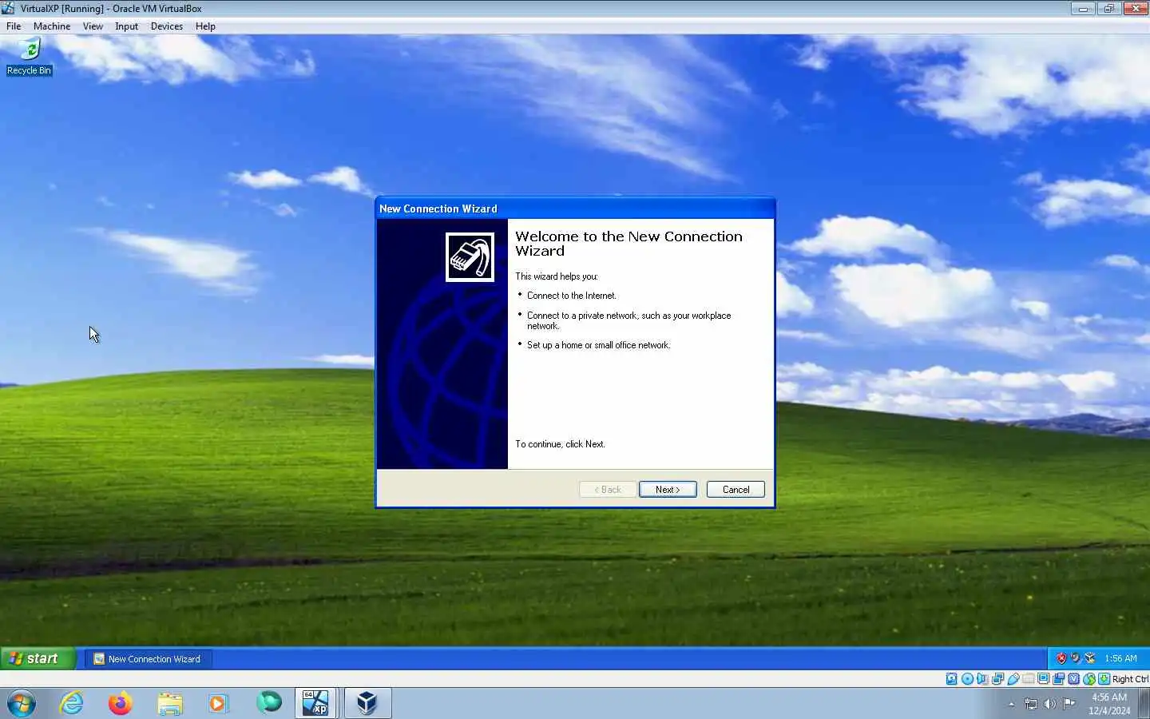Click the wizard's network cable icon
The image size is (1150, 719).
pos(470,257)
